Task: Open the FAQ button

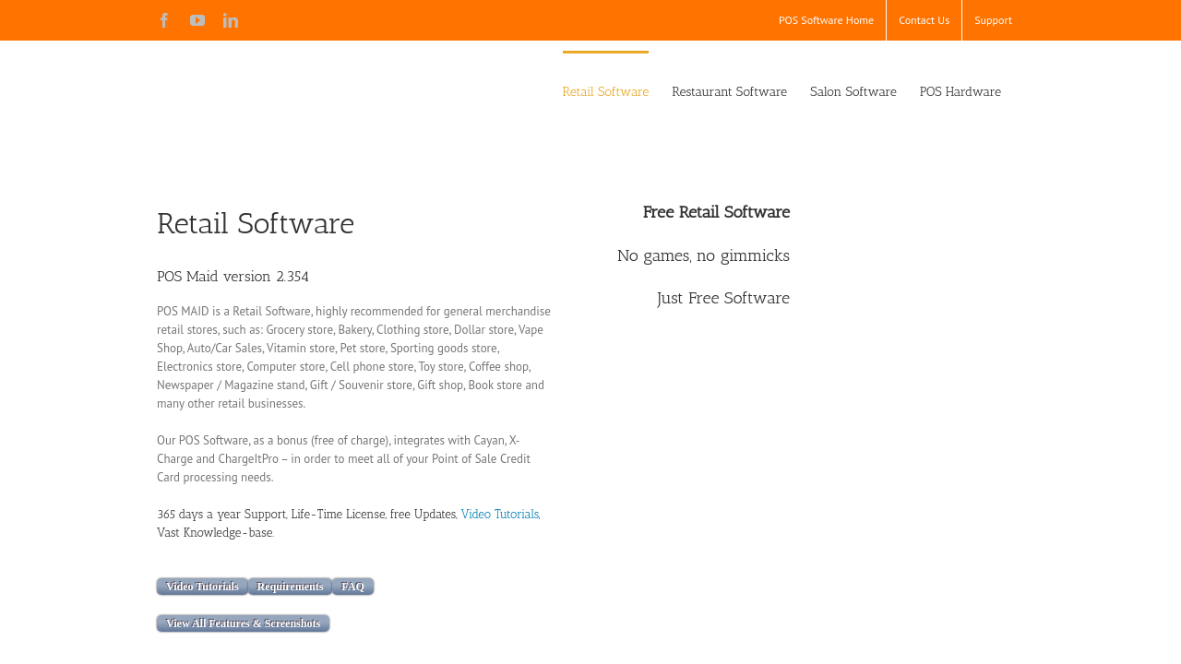Action: (x=352, y=587)
